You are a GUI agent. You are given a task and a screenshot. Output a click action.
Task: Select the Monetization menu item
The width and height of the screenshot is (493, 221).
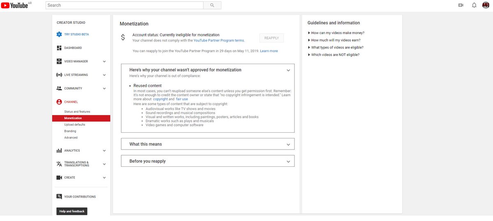[x=81, y=118]
